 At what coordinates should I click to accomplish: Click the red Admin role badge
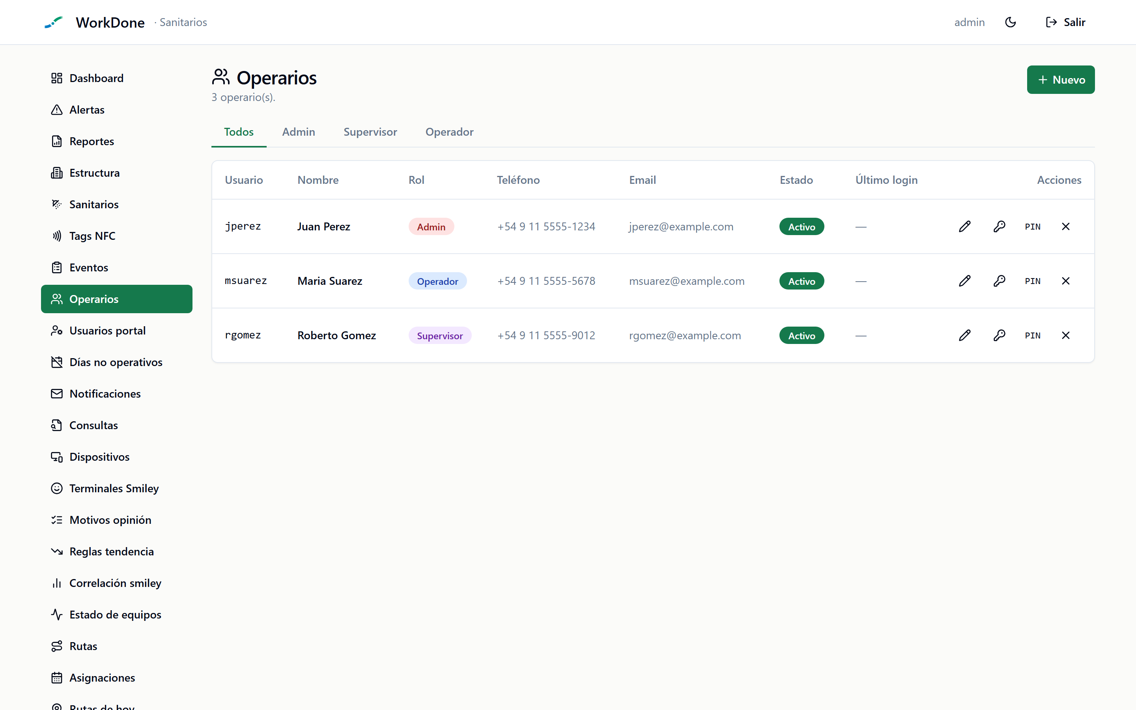point(431,227)
